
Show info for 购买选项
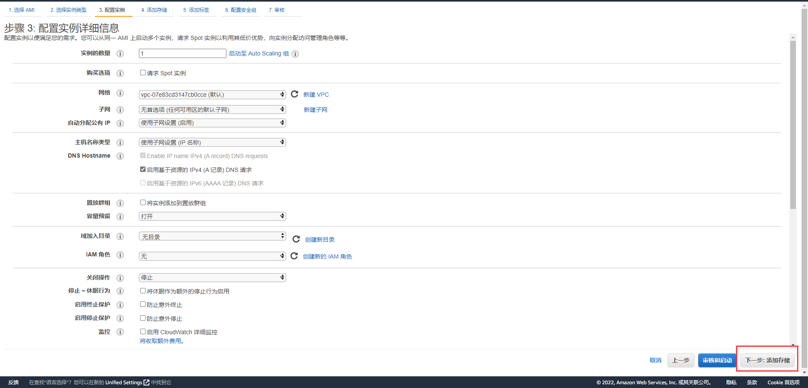(120, 73)
